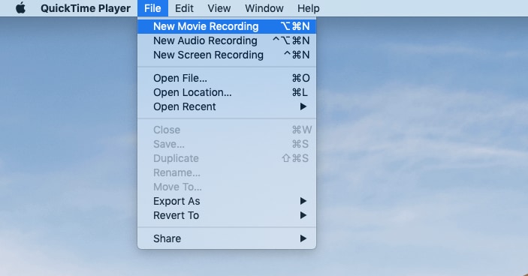Open the Window menu

264,8
